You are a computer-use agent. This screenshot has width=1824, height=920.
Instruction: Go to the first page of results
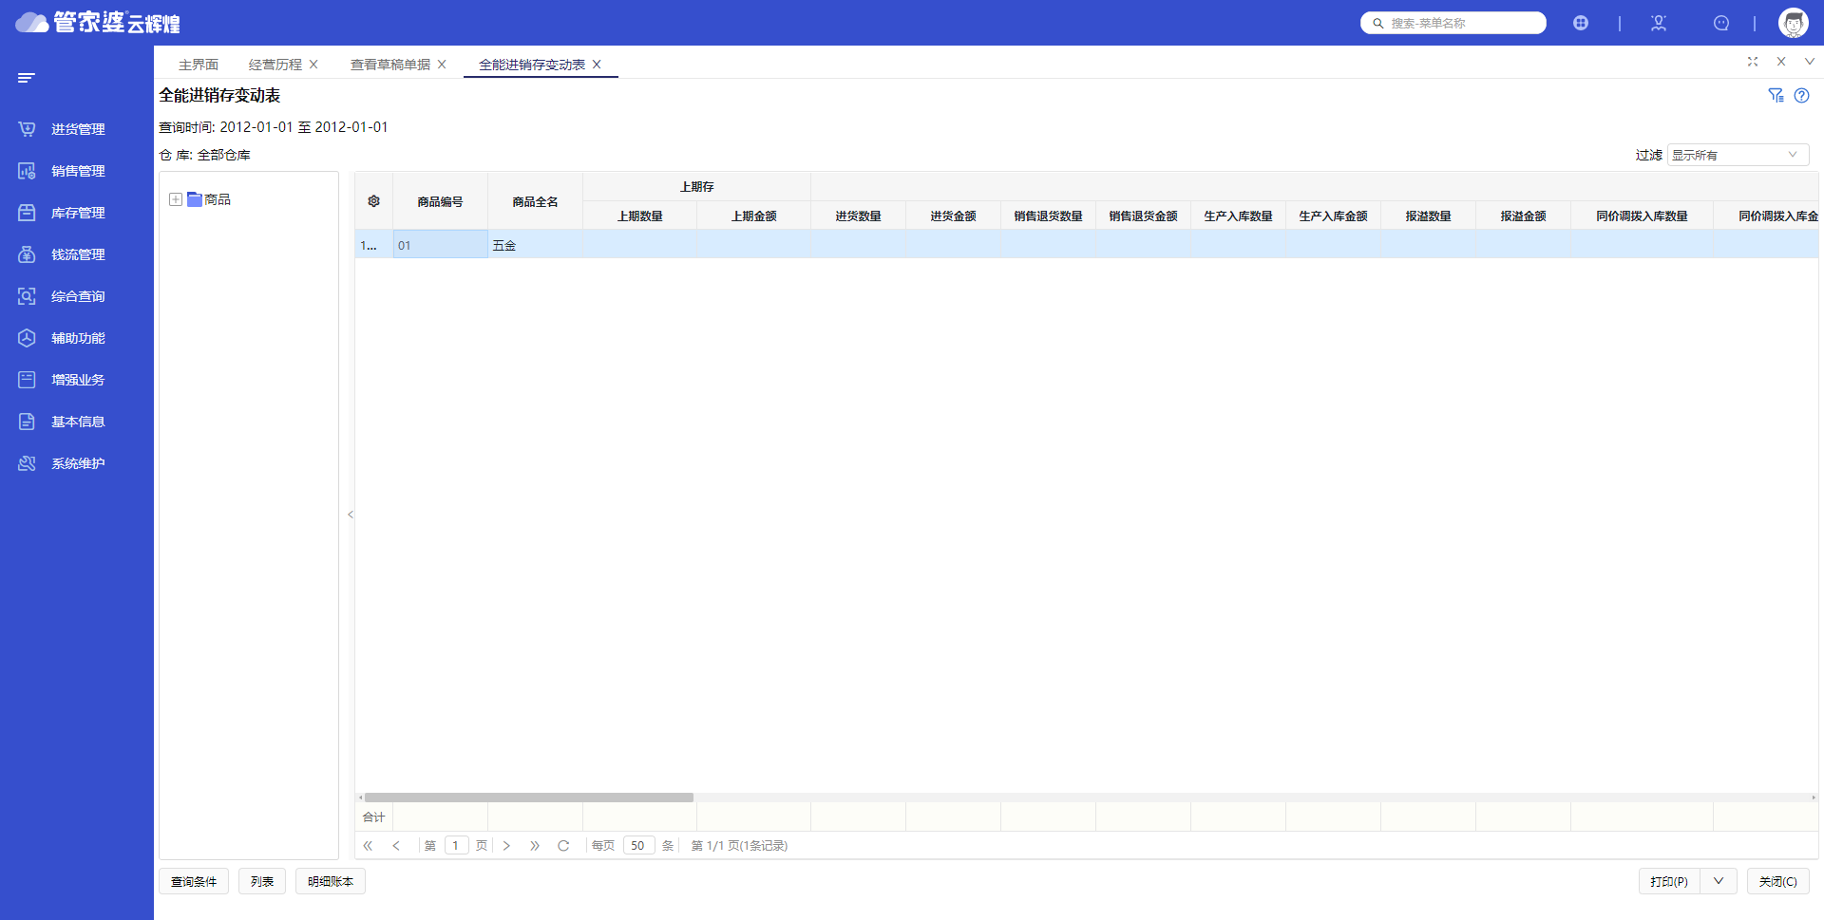pyautogui.click(x=368, y=846)
